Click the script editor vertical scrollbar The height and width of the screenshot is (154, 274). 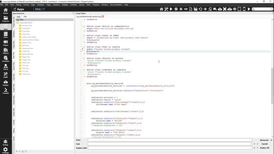click(x=272, y=86)
